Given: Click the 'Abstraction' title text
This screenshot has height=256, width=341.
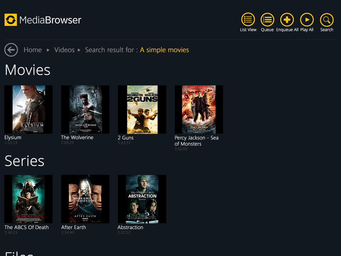Looking at the screenshot, I should click(130, 227).
